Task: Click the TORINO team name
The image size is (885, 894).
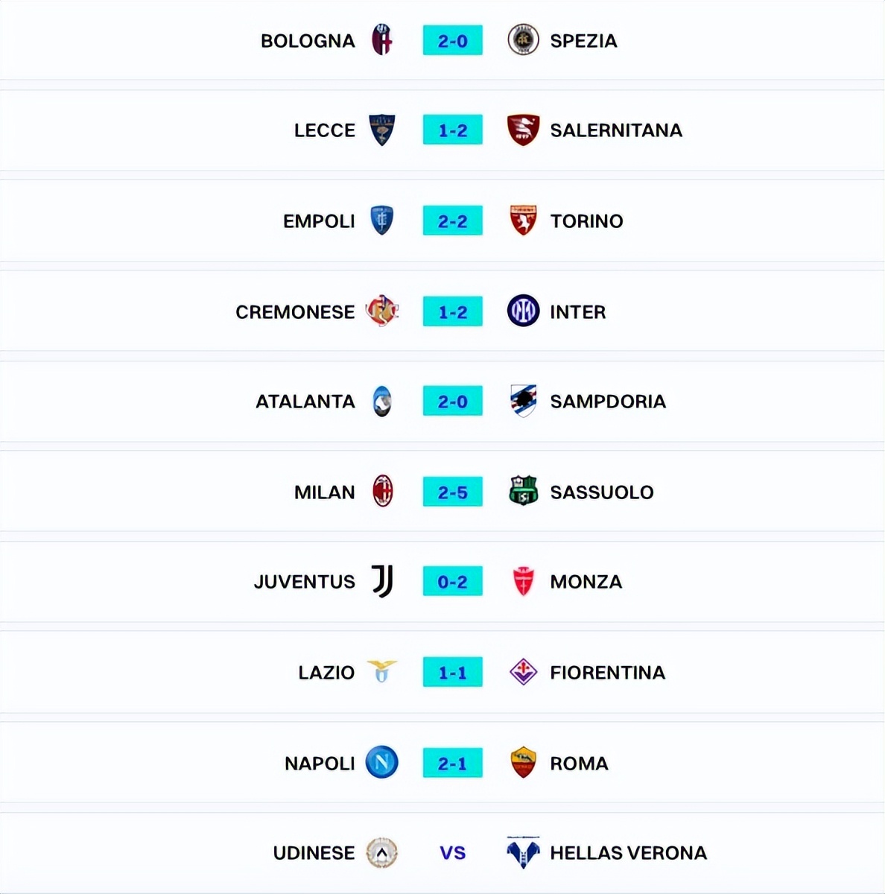Action: click(x=586, y=221)
